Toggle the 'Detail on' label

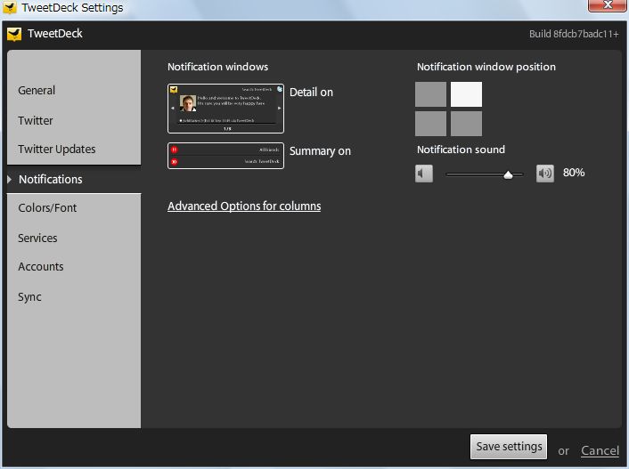(311, 93)
